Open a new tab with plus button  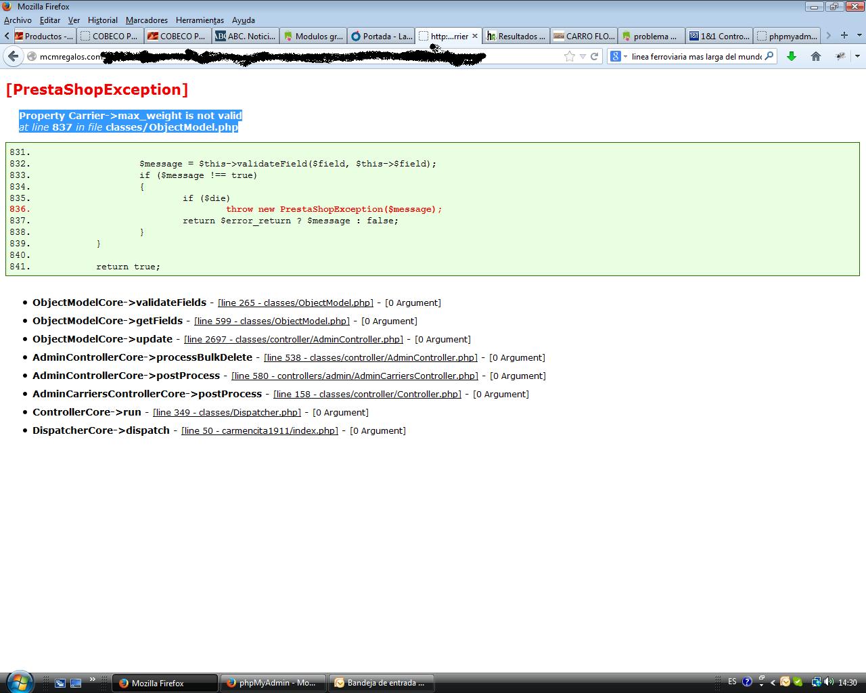click(844, 35)
